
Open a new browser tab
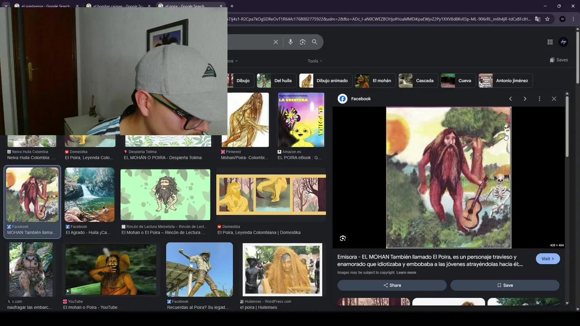(x=232, y=6)
